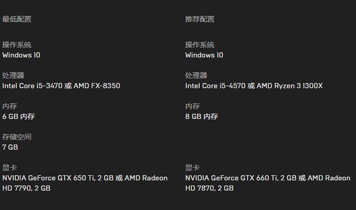This screenshot has height=210, width=356.
Task: Select the minimum 操作系统 label
Action: tap(17, 45)
